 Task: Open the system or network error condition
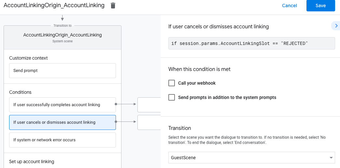coord(62,140)
